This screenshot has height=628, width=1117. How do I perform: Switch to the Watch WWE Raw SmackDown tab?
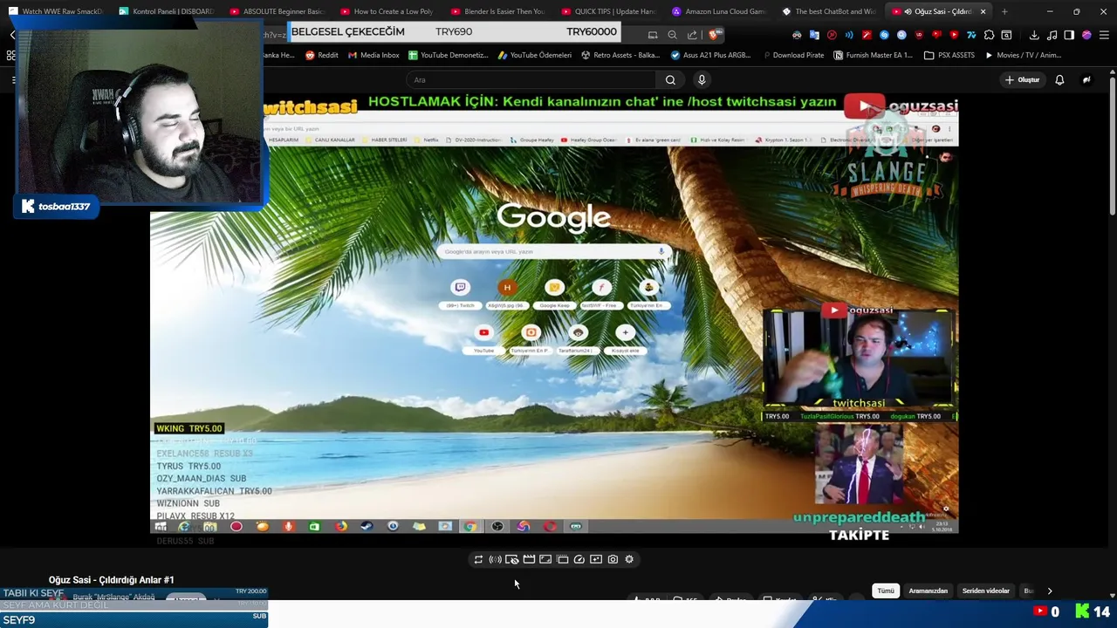pos(56,11)
